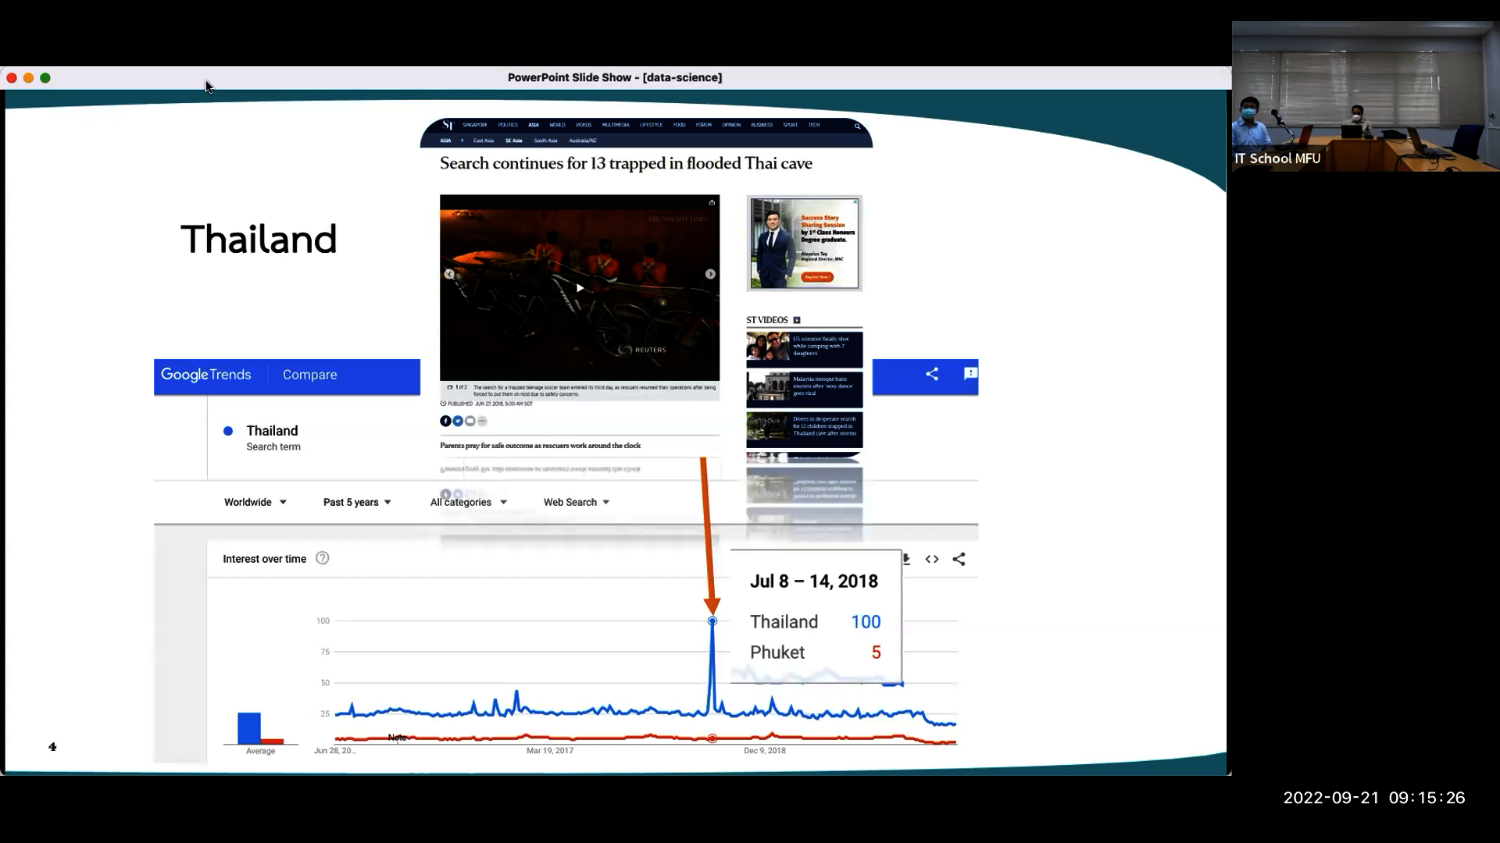Viewport: 1500px width, 843px height.
Task: Click the IT School MFU webcam tile
Action: [1366, 96]
